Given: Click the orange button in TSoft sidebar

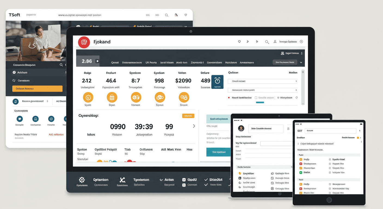Looking at the screenshot, I should pos(37,89).
